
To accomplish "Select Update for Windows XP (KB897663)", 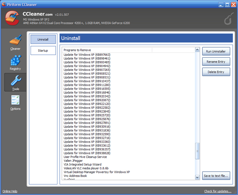I will click(87, 55).
